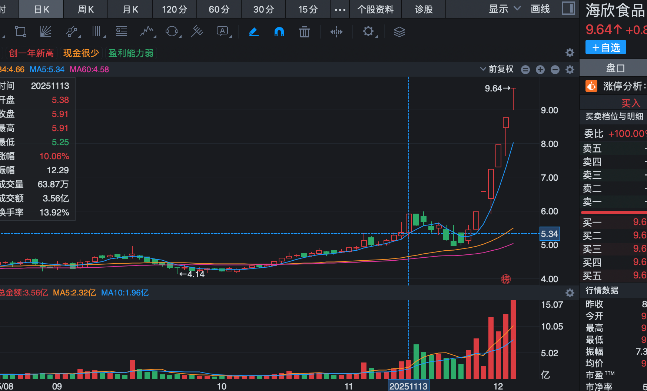
Task: Click the 涨停分析 icon in 盘口 panel
Action: coord(591,86)
